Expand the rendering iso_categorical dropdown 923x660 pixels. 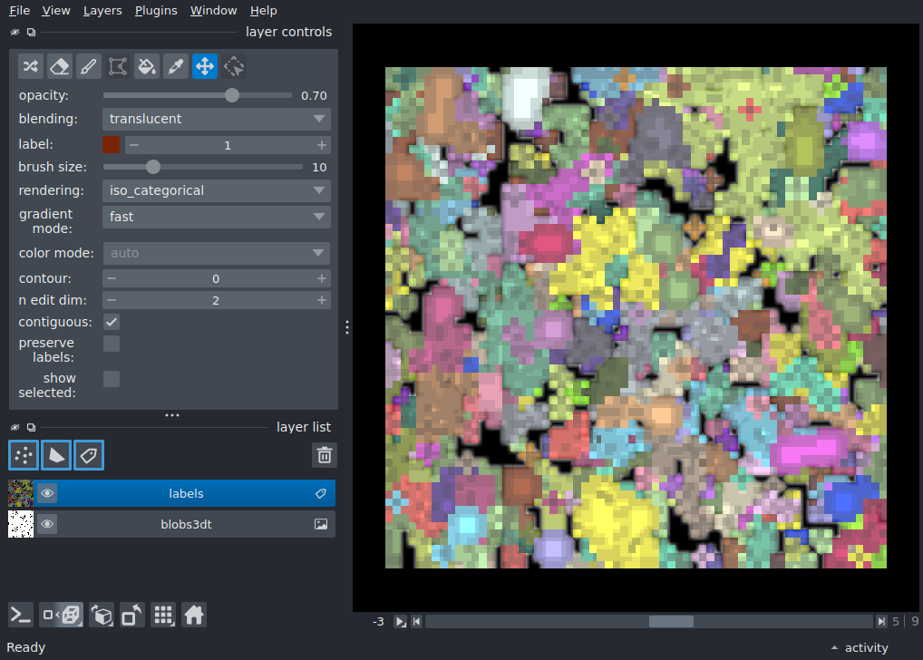(x=216, y=190)
